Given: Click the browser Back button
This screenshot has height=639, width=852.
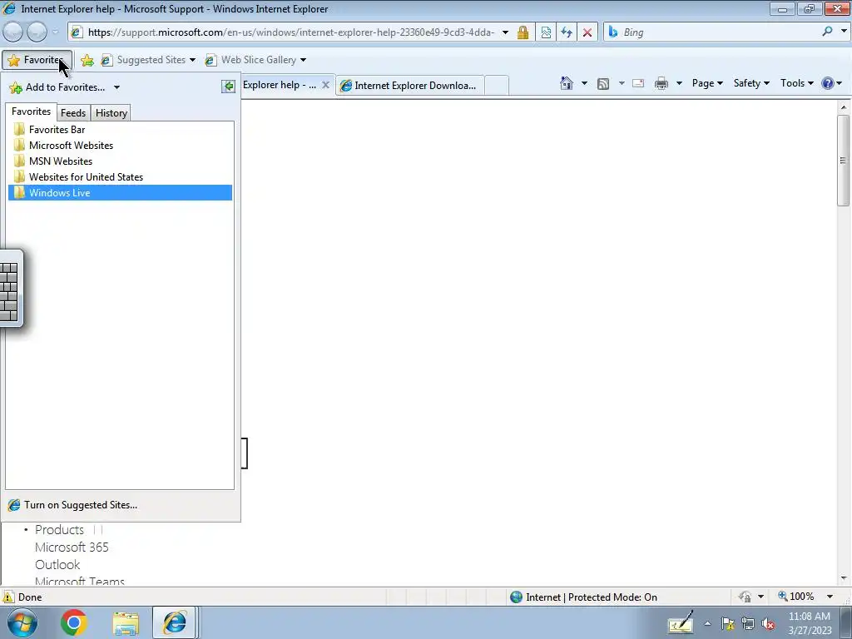Looking at the screenshot, I should pos(13,32).
